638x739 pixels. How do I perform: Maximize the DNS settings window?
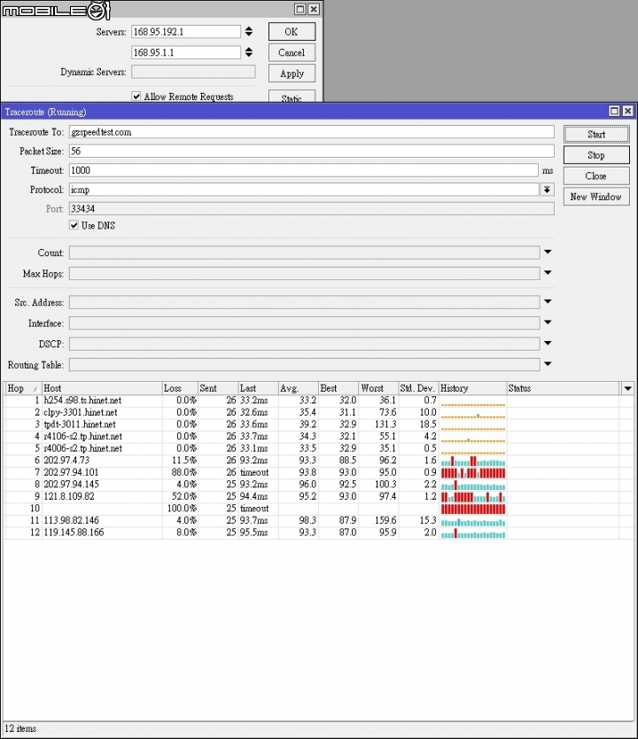[x=300, y=9]
